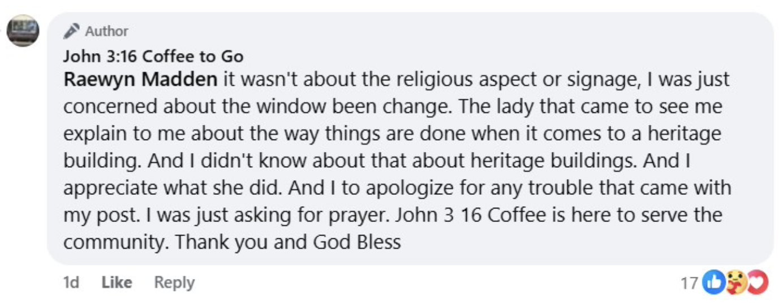Open the 1d comment timestamp
This screenshot has width=783, height=305.
point(71,282)
